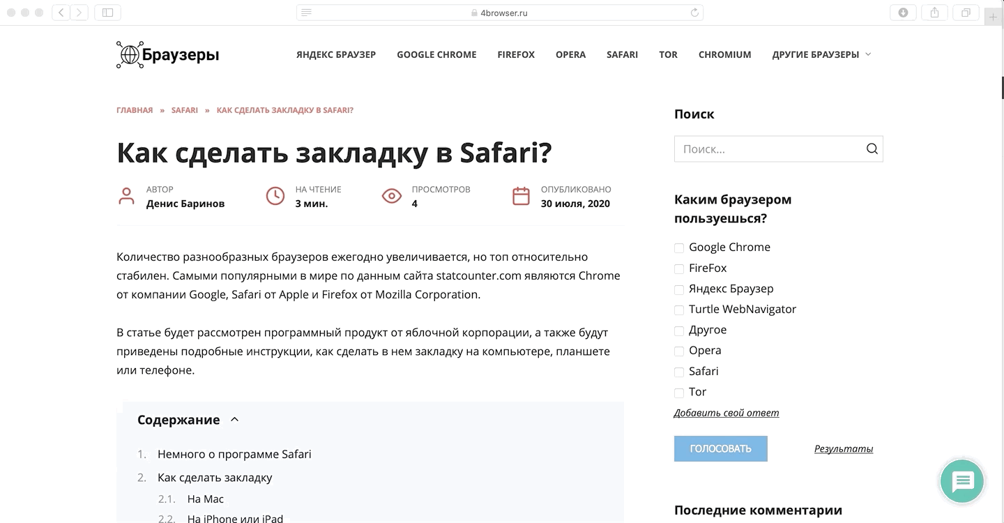Open Safari downloads icon
The image size is (1004, 523).
tap(903, 13)
